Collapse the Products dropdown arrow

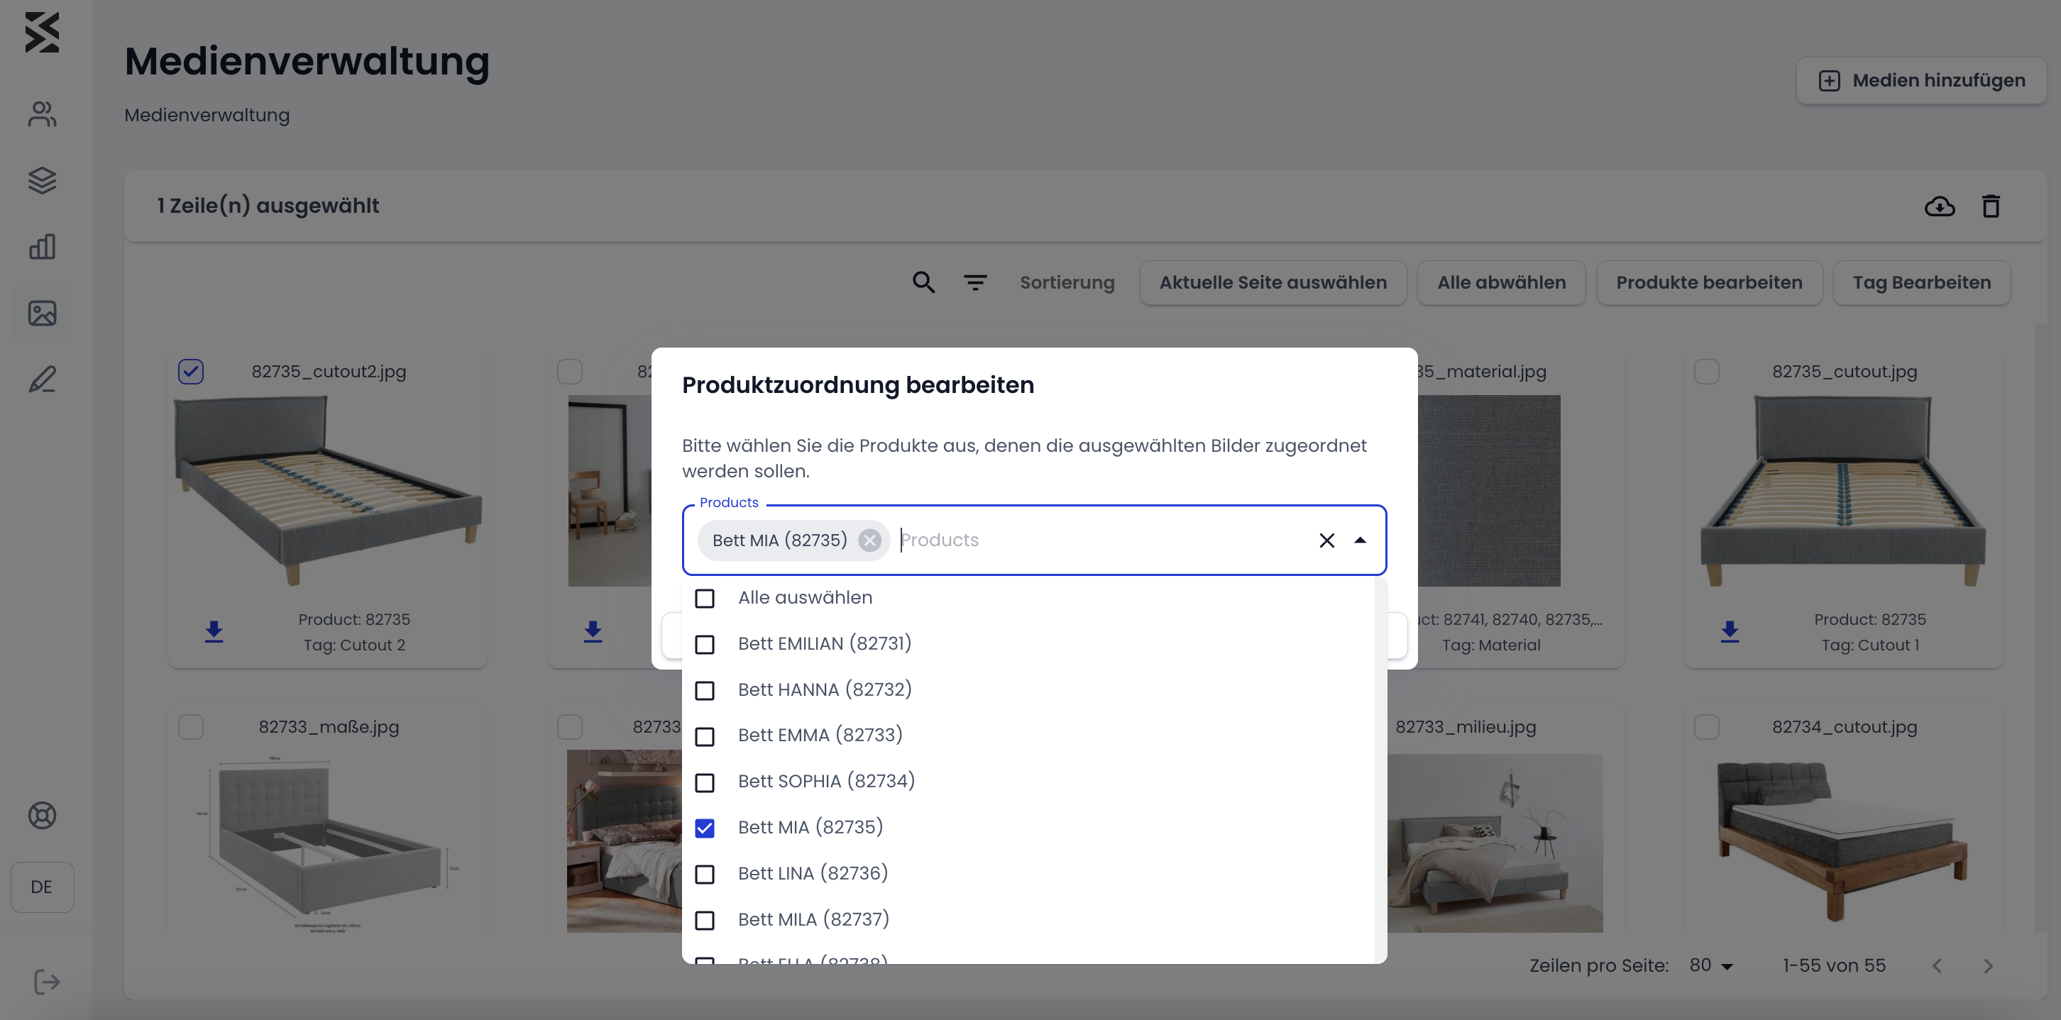click(x=1360, y=541)
